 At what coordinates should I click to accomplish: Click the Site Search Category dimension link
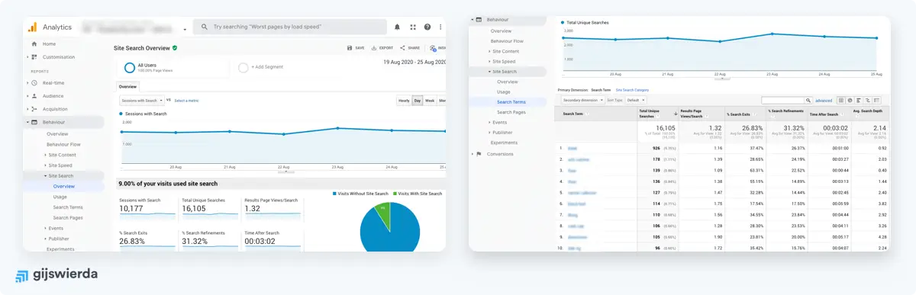632,89
